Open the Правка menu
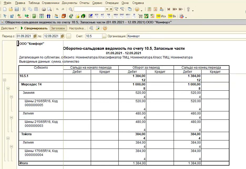 20,3
